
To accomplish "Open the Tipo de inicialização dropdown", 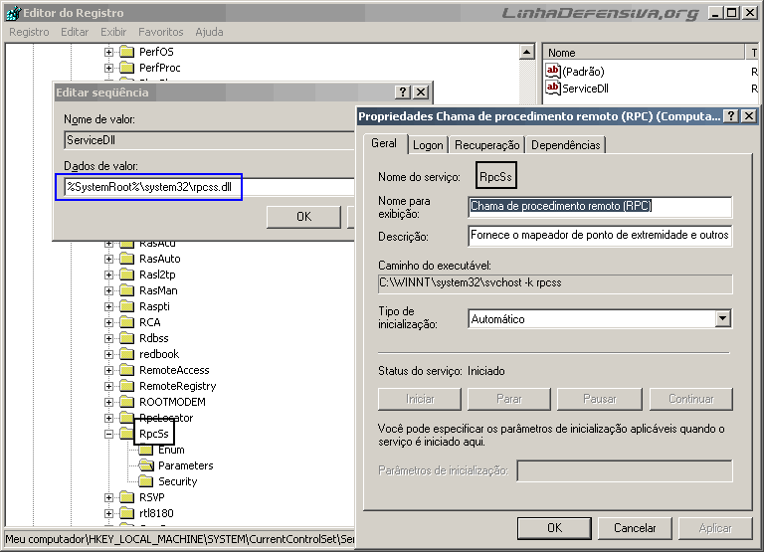I will click(722, 319).
